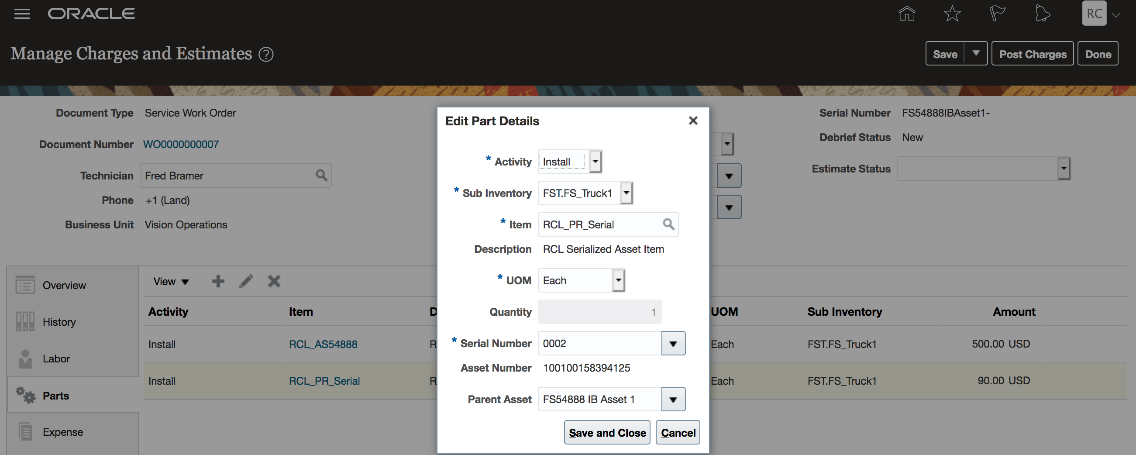
Task: Open document number WO0000000007 link
Action: coord(181,144)
